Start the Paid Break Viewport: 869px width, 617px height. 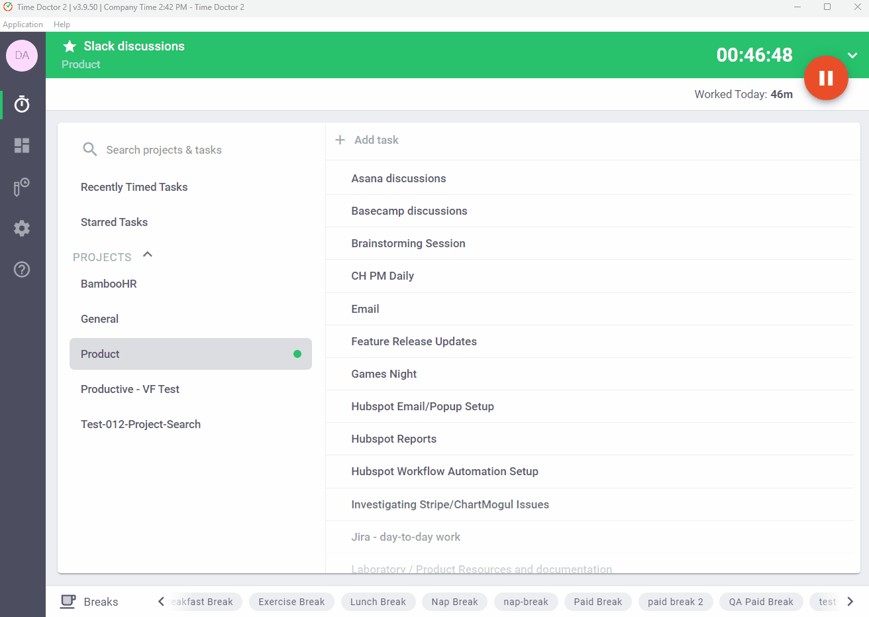(x=598, y=602)
